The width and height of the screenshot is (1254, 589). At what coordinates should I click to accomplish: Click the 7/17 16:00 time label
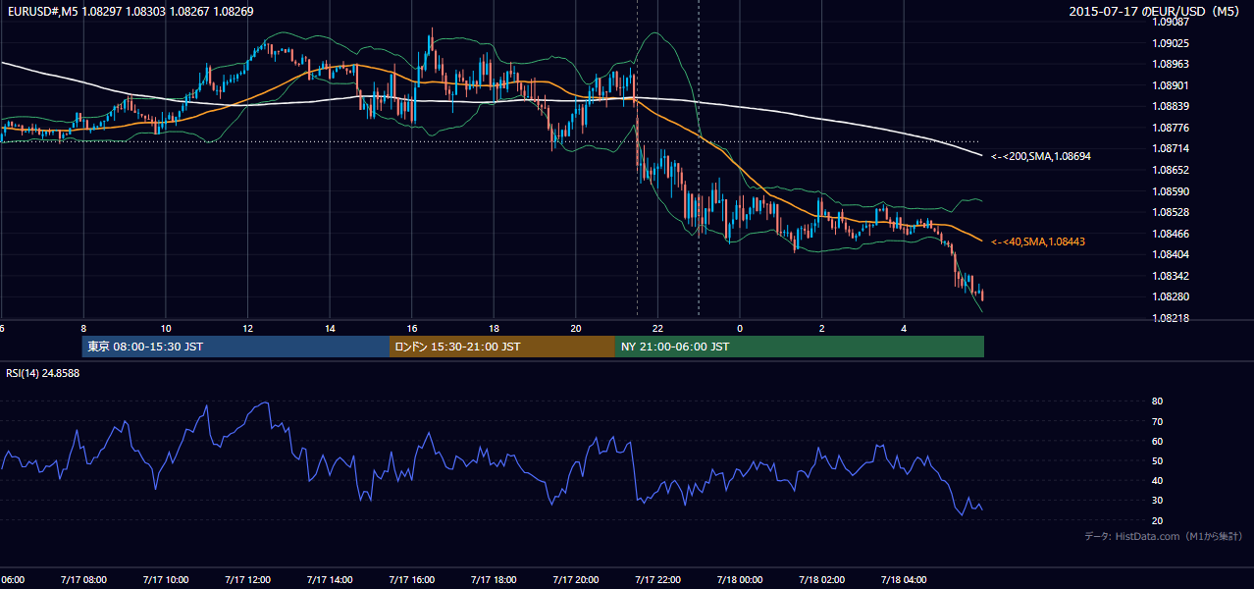[411, 580]
